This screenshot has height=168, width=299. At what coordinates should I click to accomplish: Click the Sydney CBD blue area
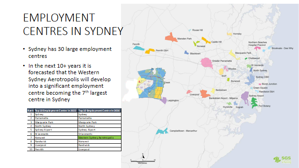point(250,80)
